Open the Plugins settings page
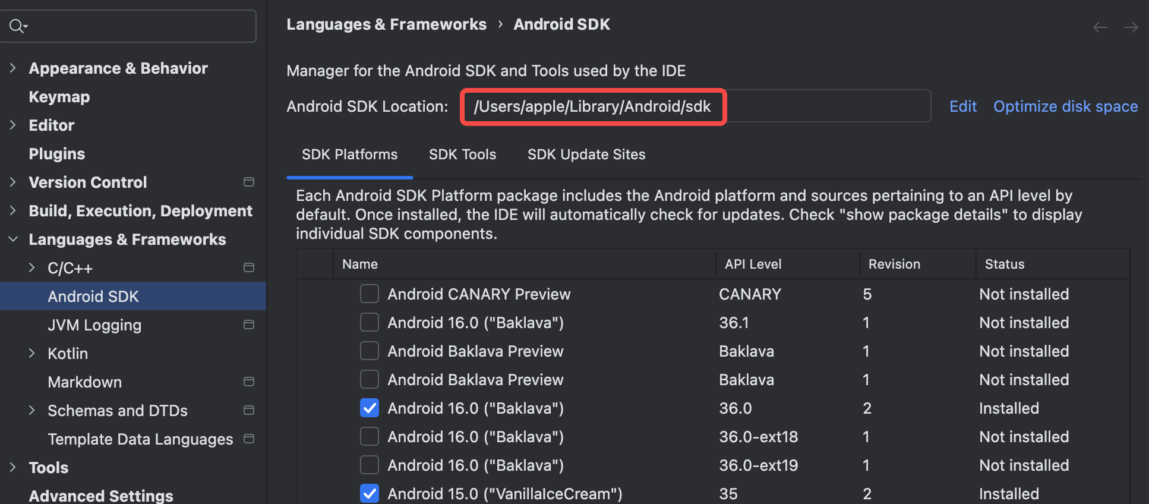1149x504 pixels. tap(57, 153)
